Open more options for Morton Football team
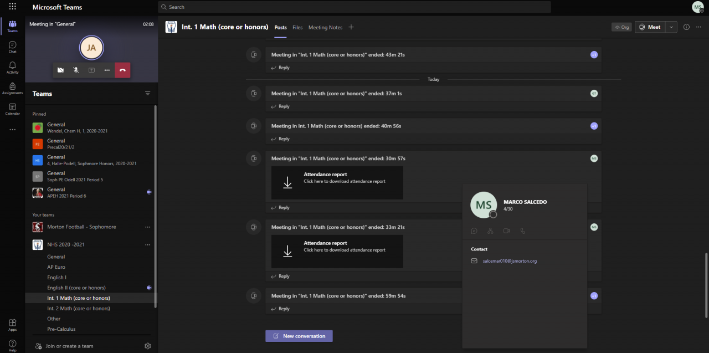The image size is (709, 353). pos(148,227)
